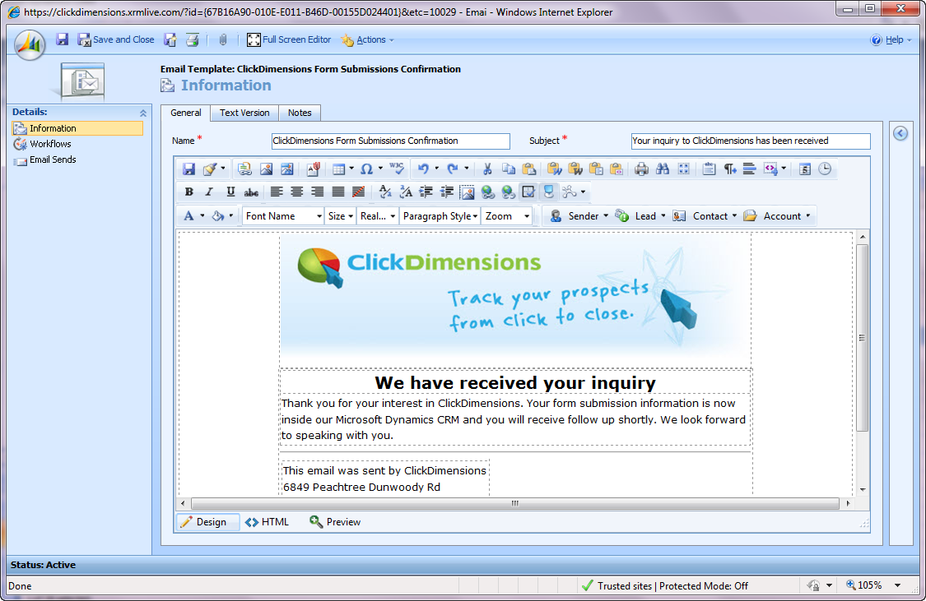Select Information in Details panel
This screenshot has width=926, height=601.
[77, 128]
